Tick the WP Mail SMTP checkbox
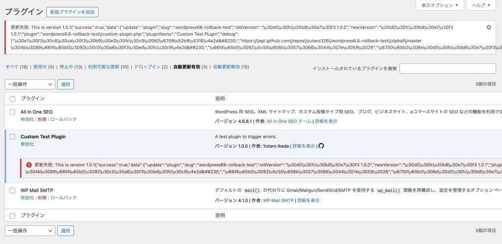The image size is (502, 244). tap(12, 190)
